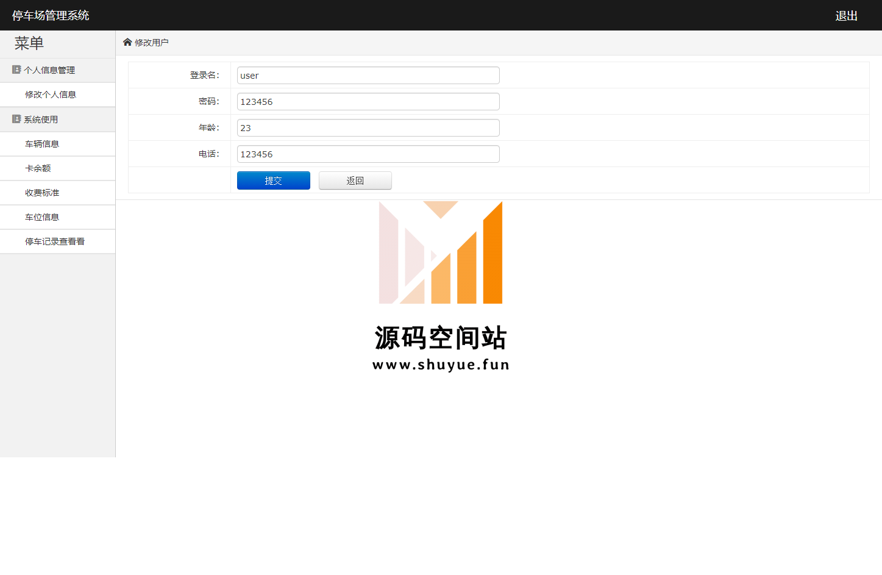View 停车记录查看看 in the sidebar

(57, 241)
